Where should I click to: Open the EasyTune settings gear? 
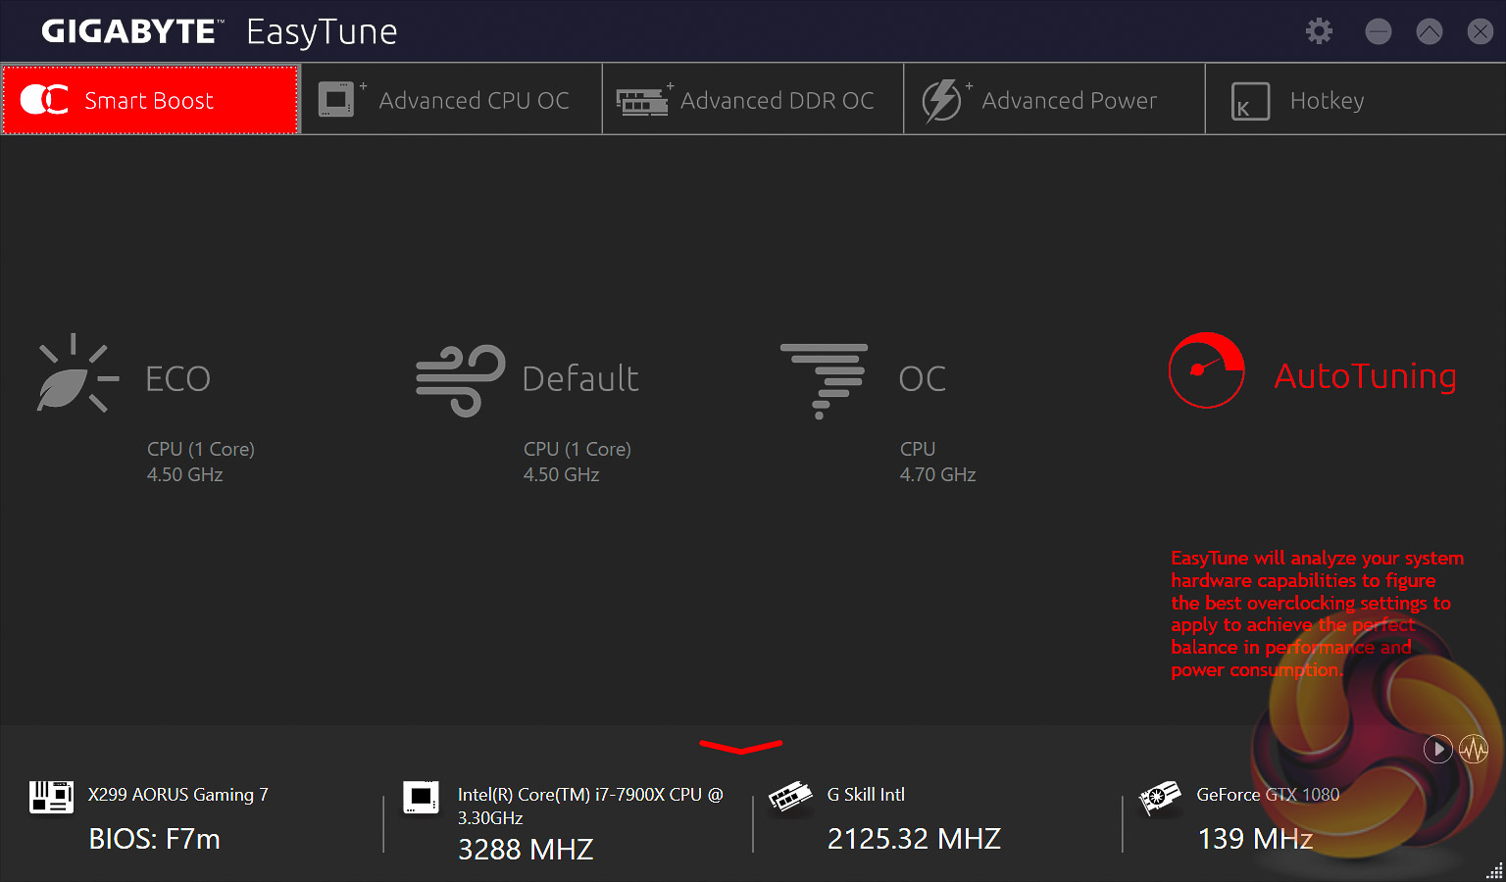[x=1320, y=31]
